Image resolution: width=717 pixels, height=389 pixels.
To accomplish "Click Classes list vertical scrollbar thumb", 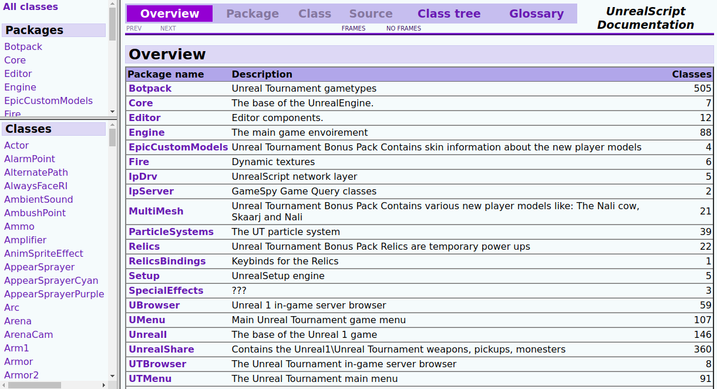I will click(112, 138).
